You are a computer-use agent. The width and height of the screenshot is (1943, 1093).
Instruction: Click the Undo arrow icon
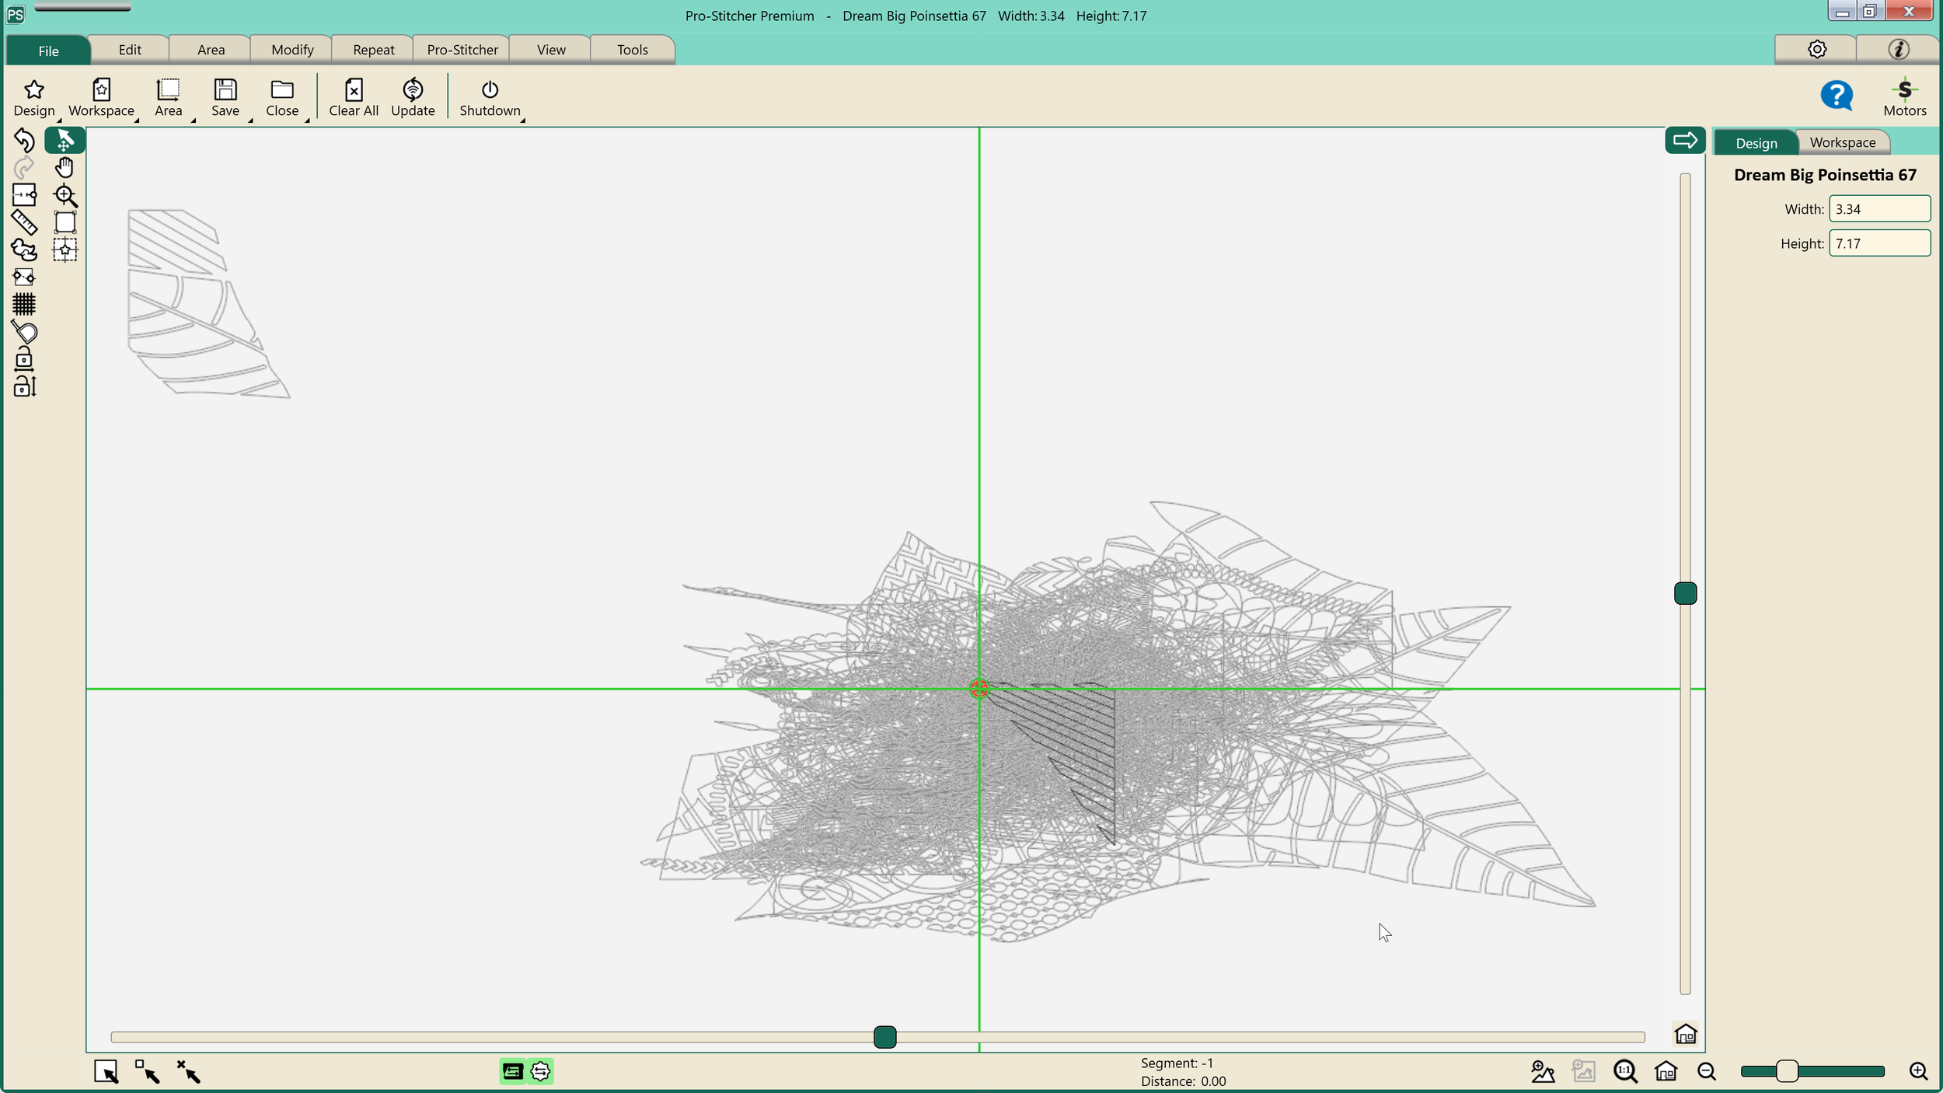click(24, 140)
